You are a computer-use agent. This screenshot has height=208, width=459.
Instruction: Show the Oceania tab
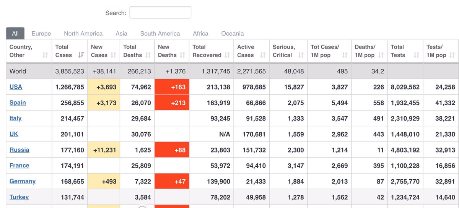point(233,34)
